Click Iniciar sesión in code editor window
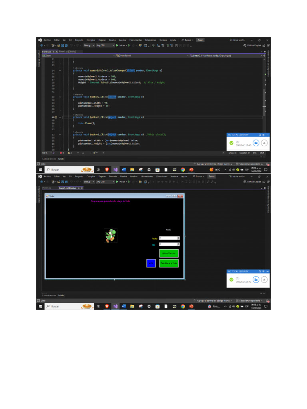Screen dimensions: 307x409 [x=237, y=40]
